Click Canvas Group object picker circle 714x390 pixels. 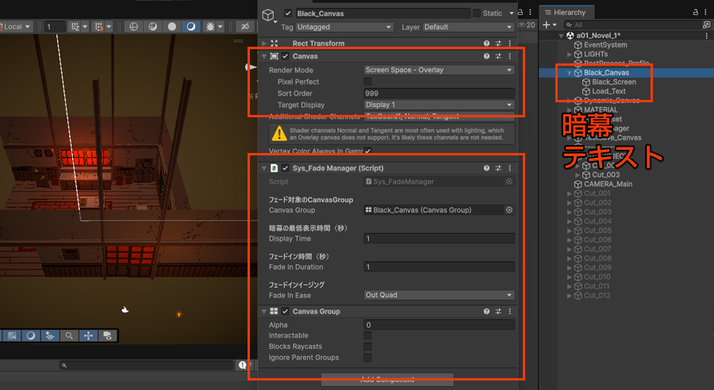coord(509,210)
